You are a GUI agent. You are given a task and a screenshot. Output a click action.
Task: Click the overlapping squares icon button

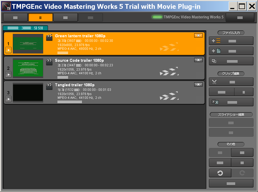231,61
